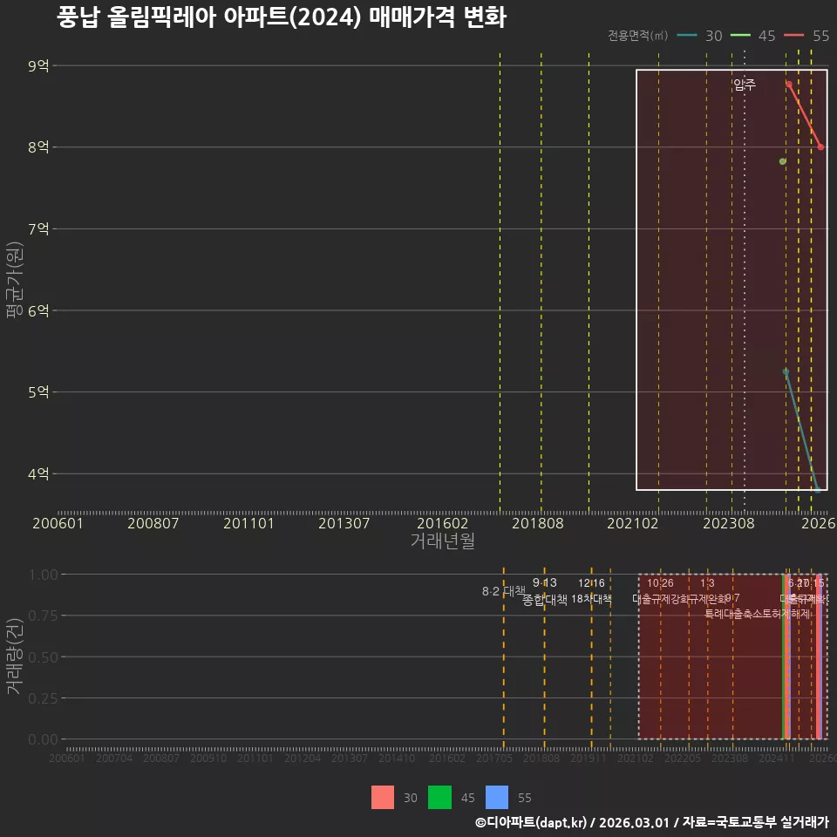The width and height of the screenshot is (837, 837).
Task: Click 200601 on the price chart axis
Action: 58,523
